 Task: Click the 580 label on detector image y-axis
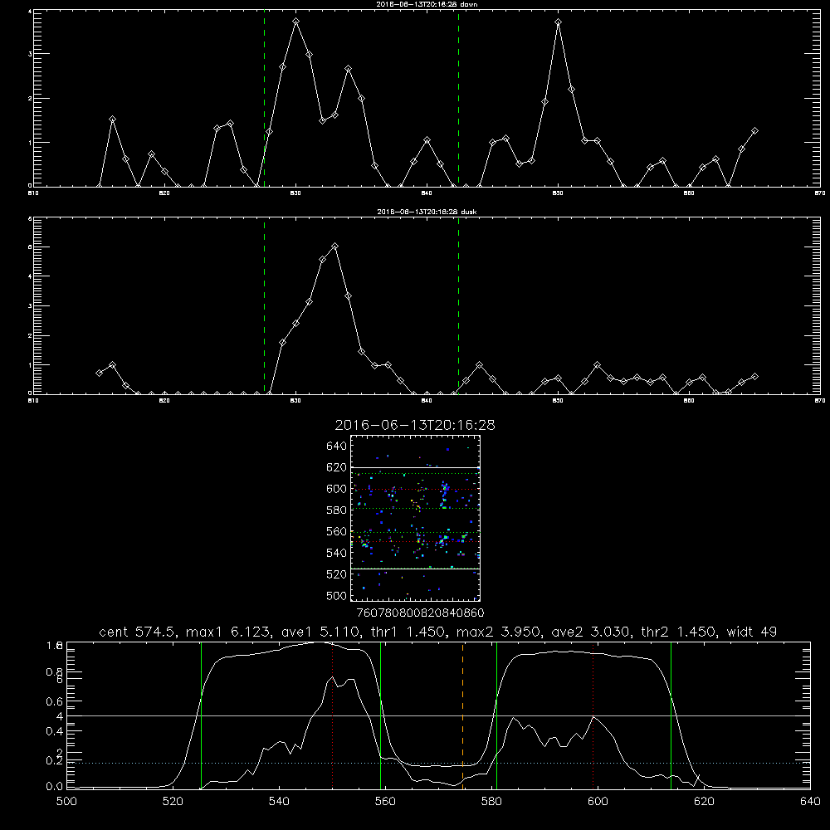pos(337,510)
